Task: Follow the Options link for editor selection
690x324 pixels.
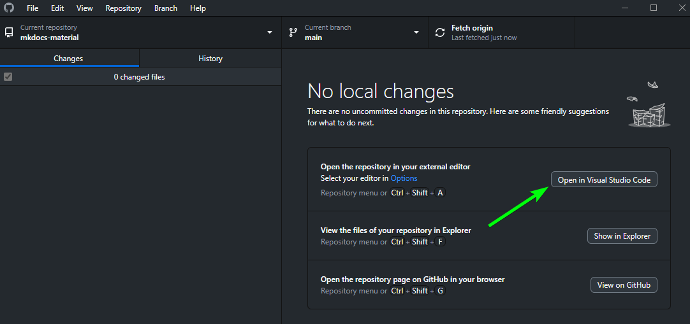Action: [404, 178]
